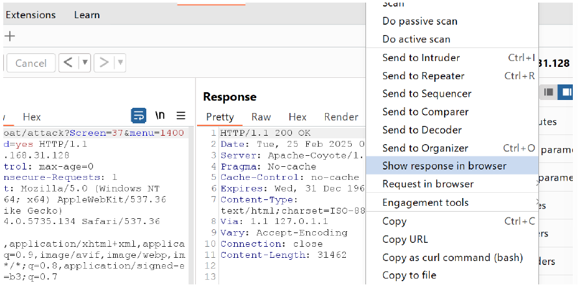Expand the forward history dropdown arrow
Viewport: 580px width, 287px height.
[x=120, y=63]
